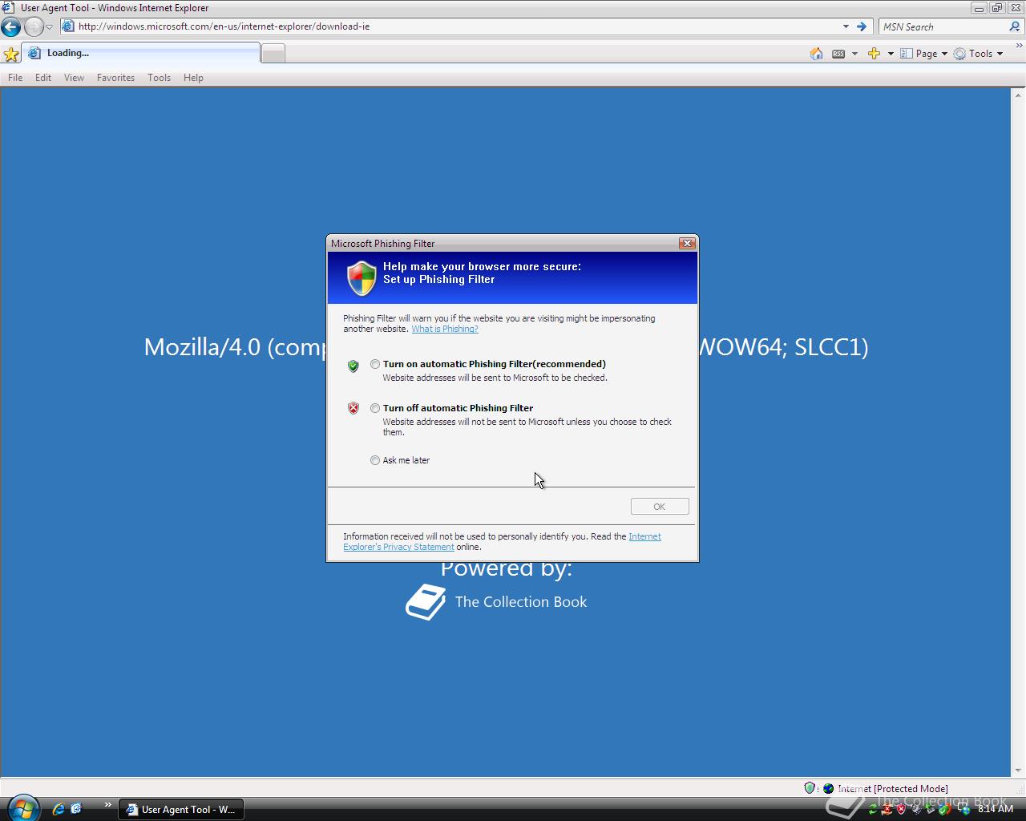Select the Loading... tab

tap(143, 53)
